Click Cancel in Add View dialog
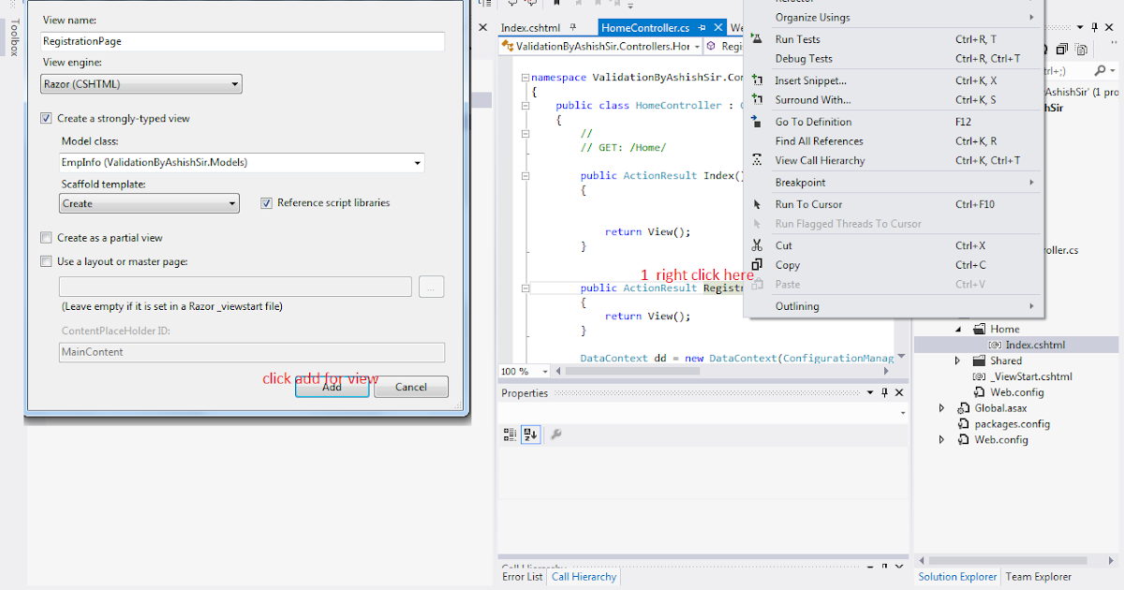This screenshot has width=1124, height=590. pos(411,387)
